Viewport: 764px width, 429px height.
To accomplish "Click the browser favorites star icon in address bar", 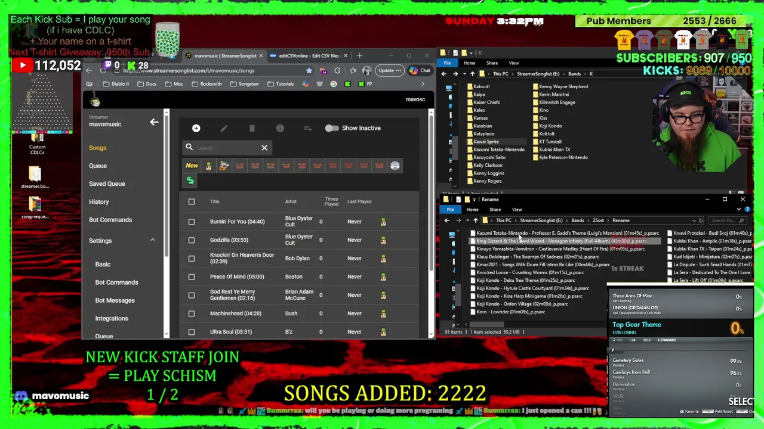I will point(309,70).
